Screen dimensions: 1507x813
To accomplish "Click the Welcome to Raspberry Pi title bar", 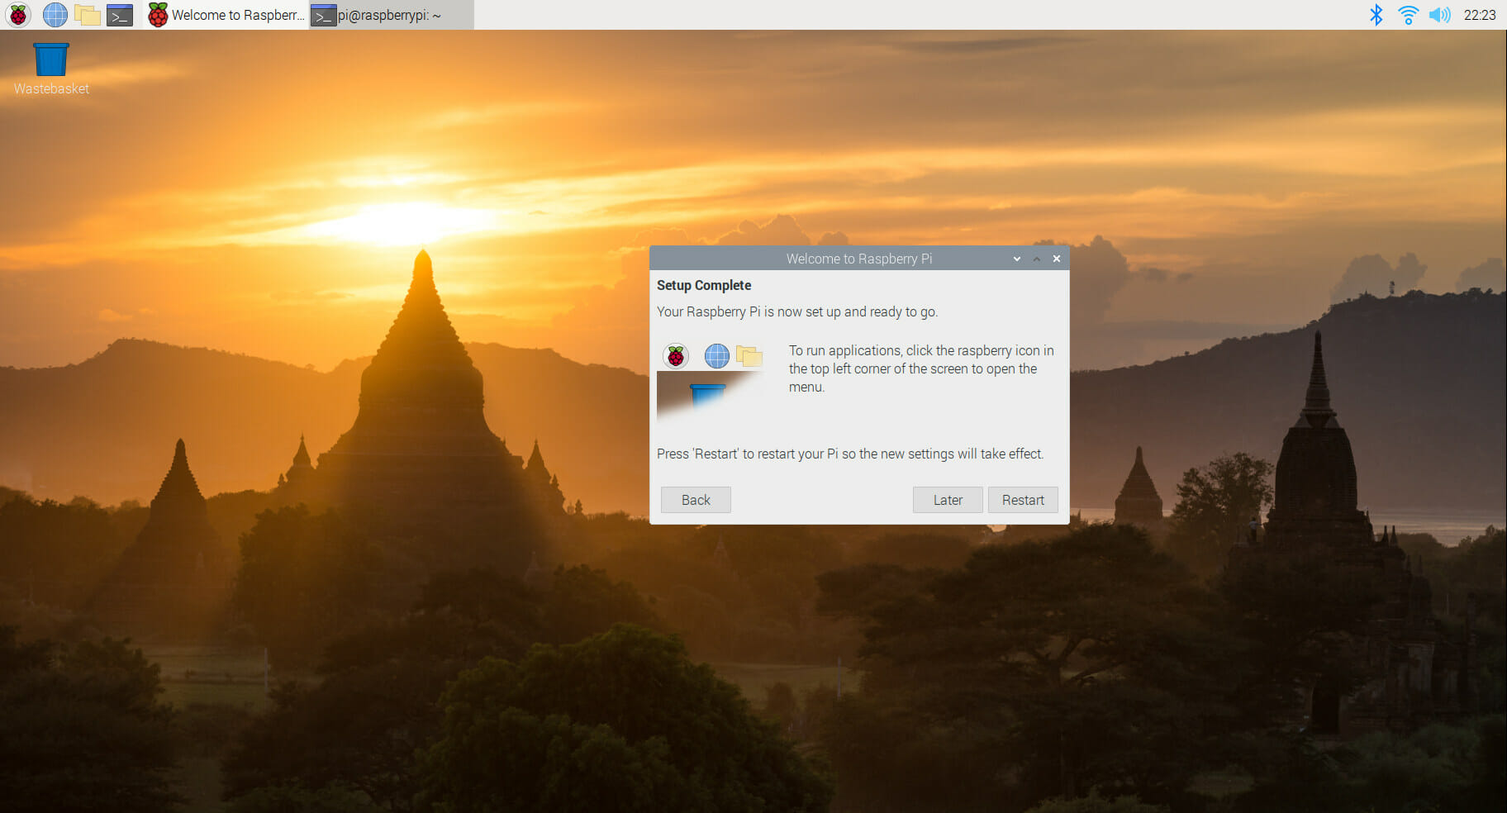I will (x=859, y=259).
